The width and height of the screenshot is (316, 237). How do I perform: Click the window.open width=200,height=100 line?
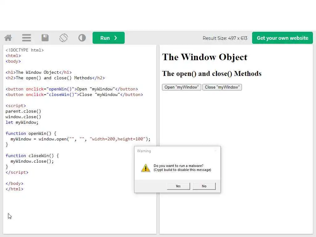tap(81, 139)
